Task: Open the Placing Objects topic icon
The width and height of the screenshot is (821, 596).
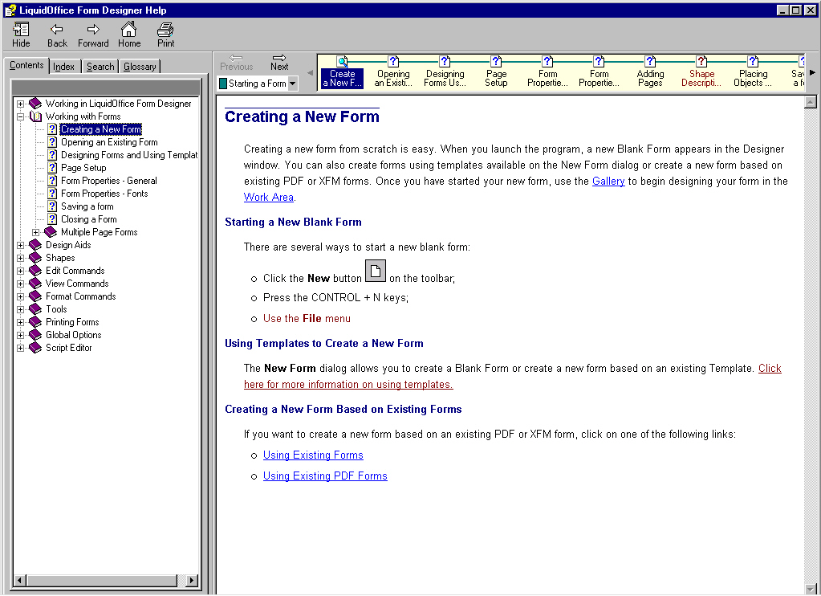Action: pos(753,62)
